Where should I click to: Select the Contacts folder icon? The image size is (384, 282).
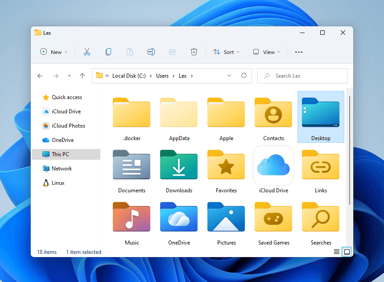point(273,113)
